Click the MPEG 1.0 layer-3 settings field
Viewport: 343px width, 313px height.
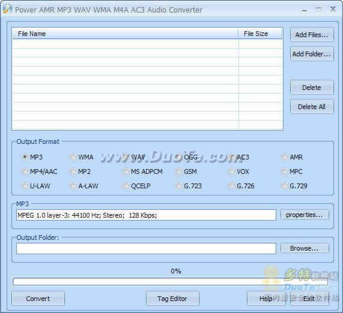(146, 215)
